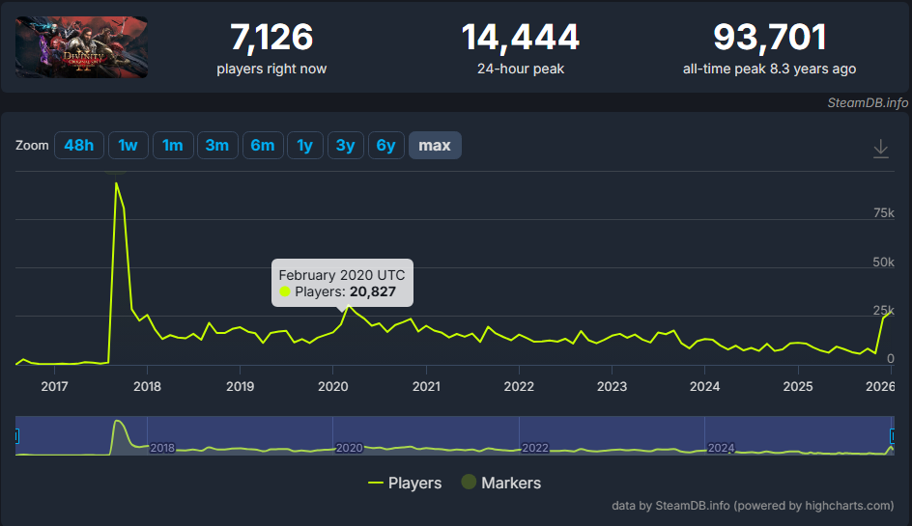Click the 2019 x-axis label
This screenshot has width=912, height=526.
pyautogui.click(x=241, y=386)
